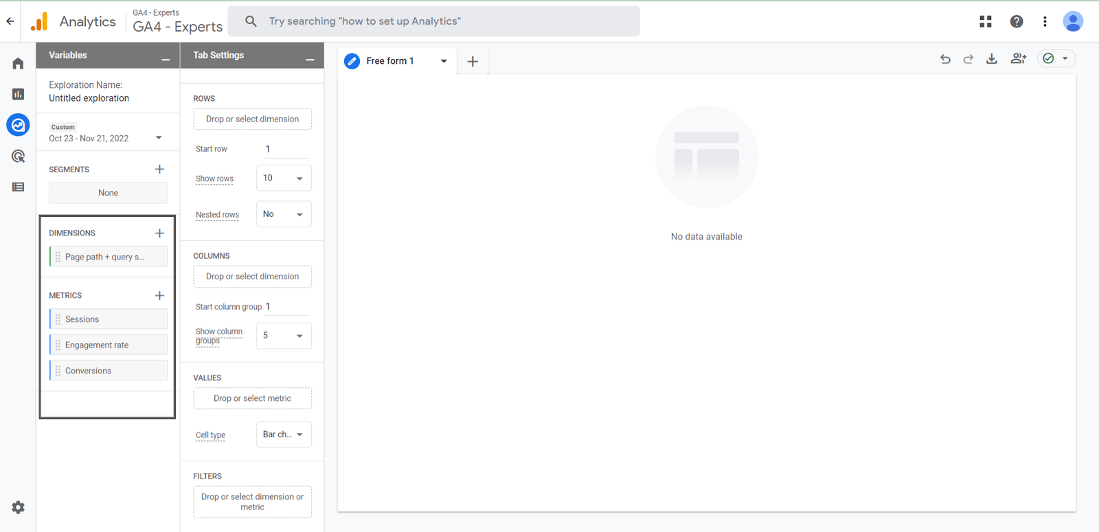Open the Show rows dropdown

[x=284, y=178]
